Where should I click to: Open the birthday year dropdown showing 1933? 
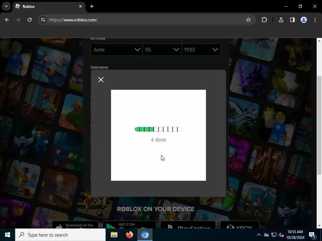coord(201,50)
